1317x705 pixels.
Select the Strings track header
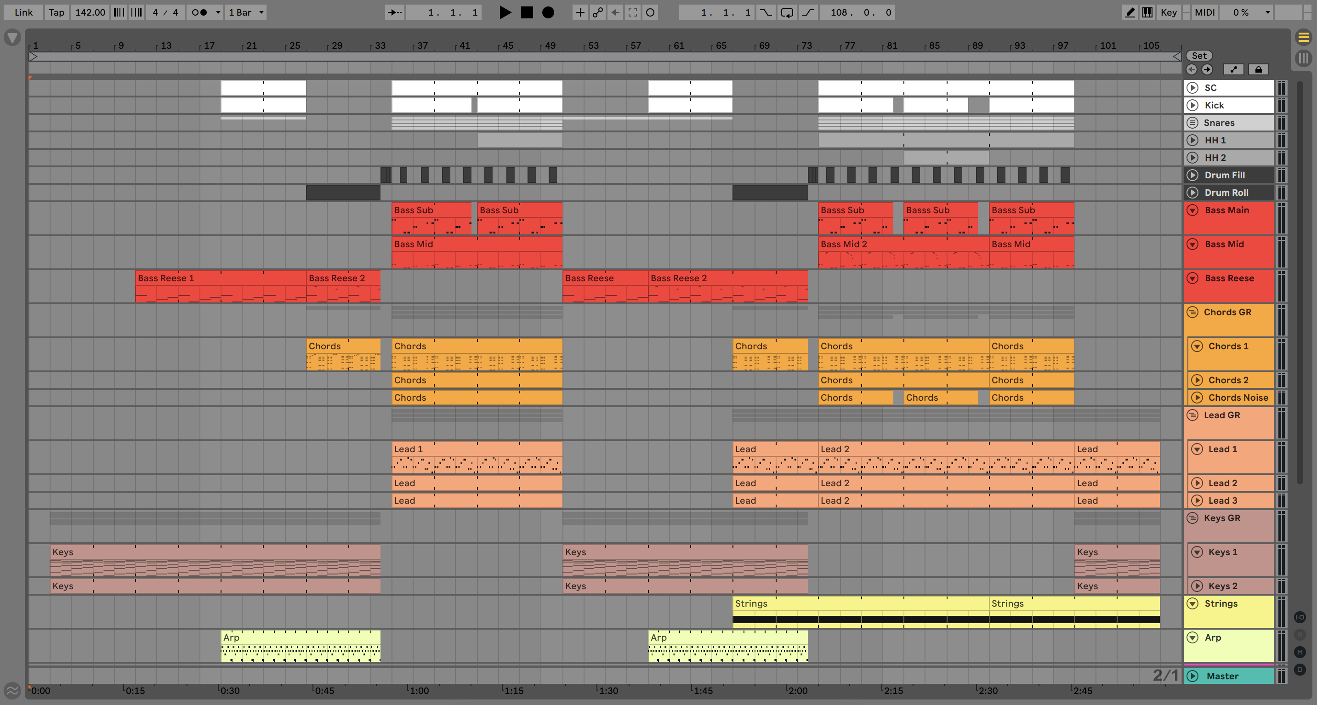(x=1227, y=604)
